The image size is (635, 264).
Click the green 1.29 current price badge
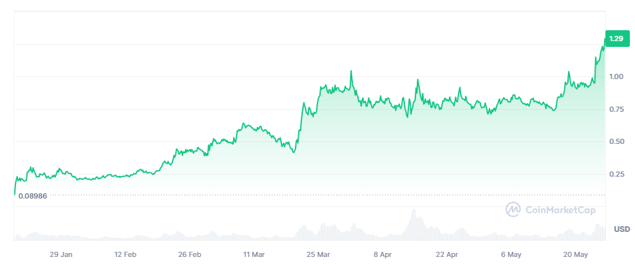[x=616, y=39]
